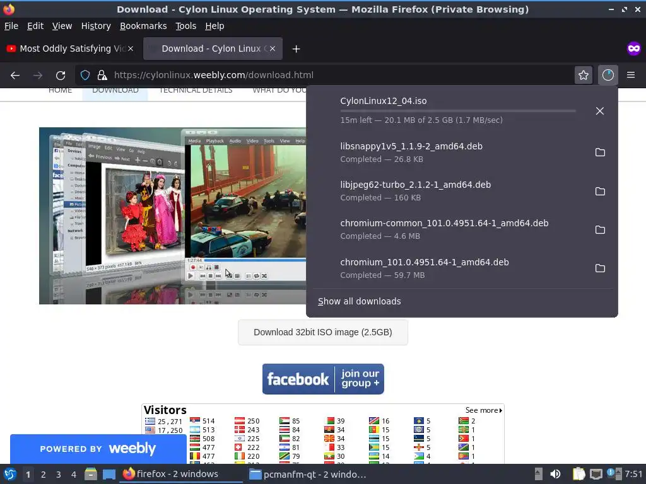Open the network status tray icon
This screenshot has height=484, width=646.
596,474
